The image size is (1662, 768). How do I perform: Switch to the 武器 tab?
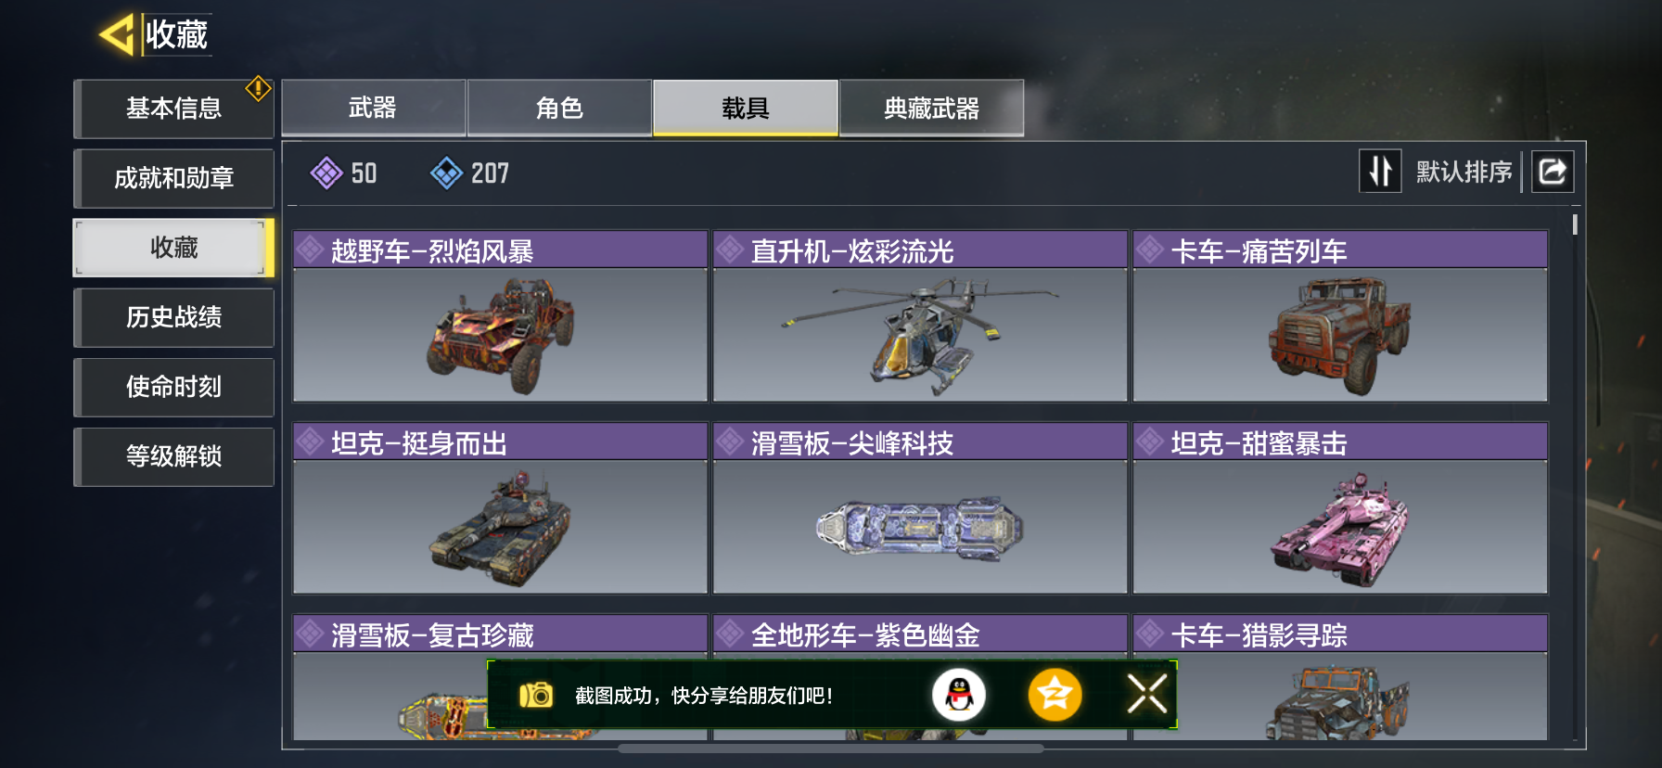click(374, 108)
